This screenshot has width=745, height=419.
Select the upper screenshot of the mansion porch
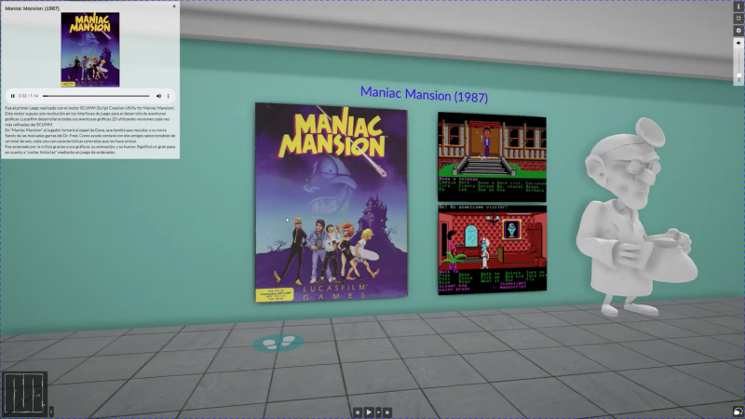(492, 157)
